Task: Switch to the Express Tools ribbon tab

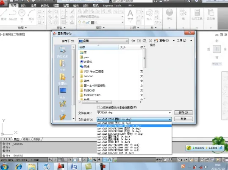Action: point(112,6)
